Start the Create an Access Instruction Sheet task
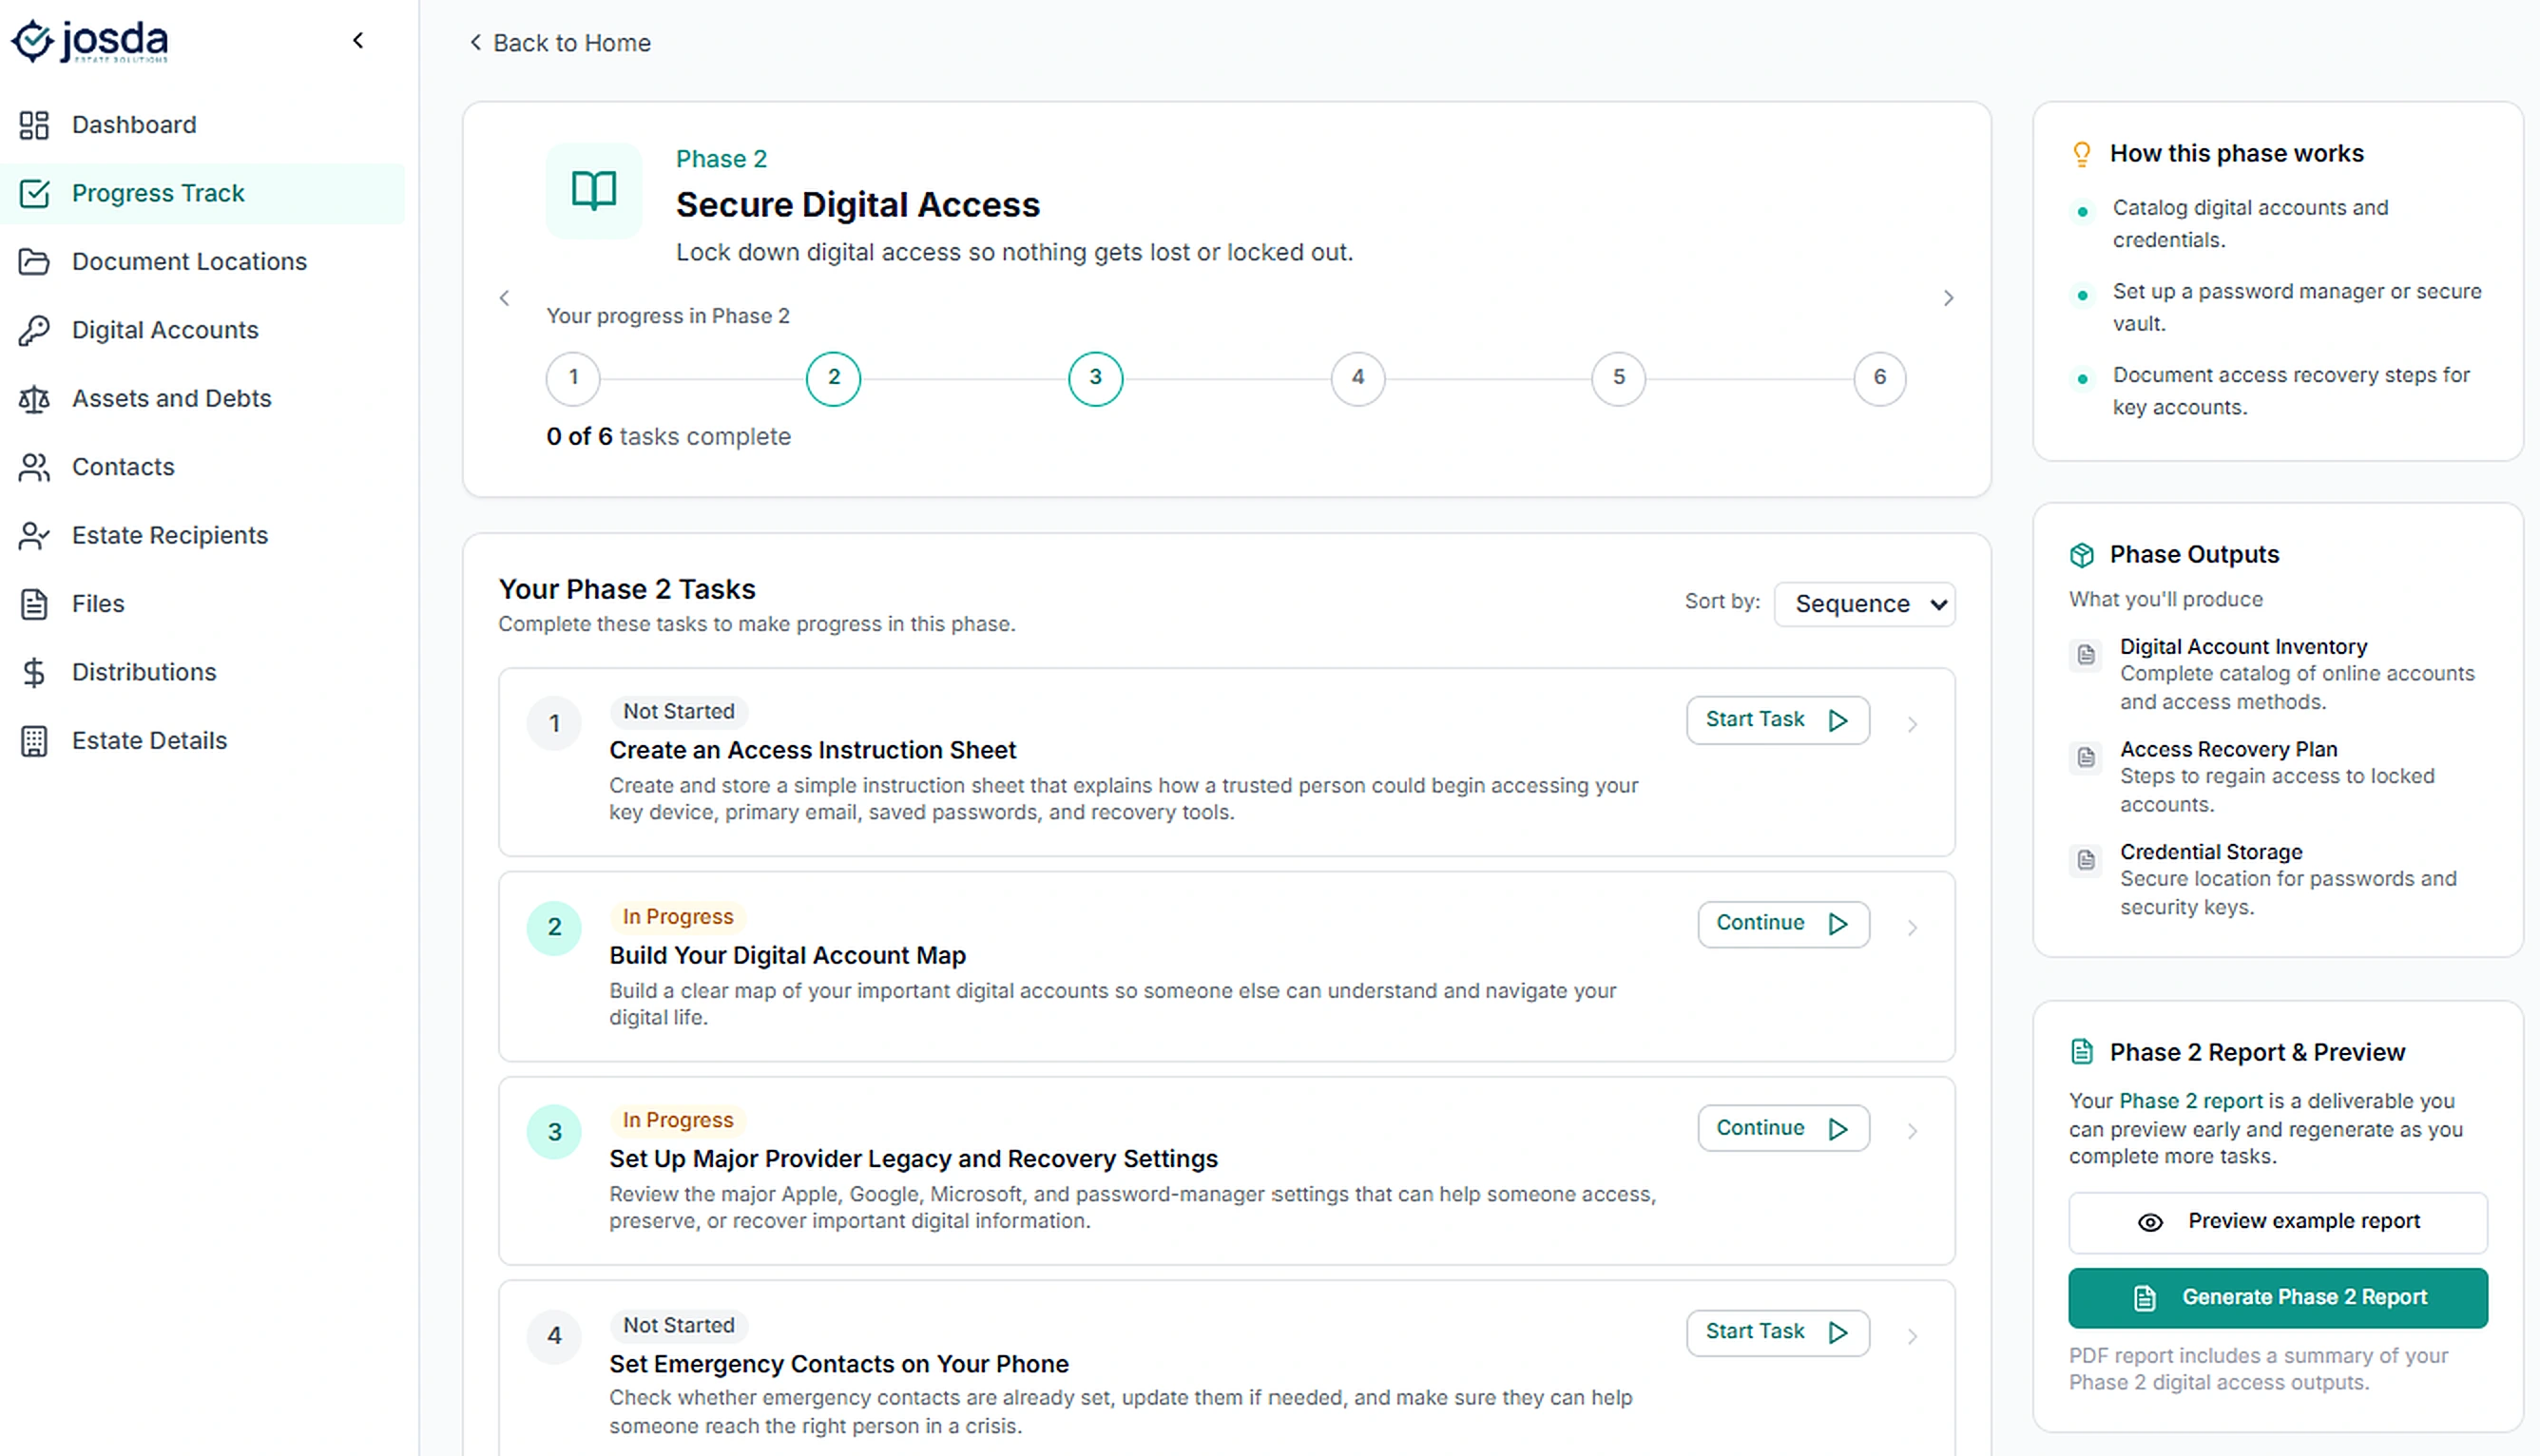Image resolution: width=2540 pixels, height=1456 pixels. [x=1778, y=720]
